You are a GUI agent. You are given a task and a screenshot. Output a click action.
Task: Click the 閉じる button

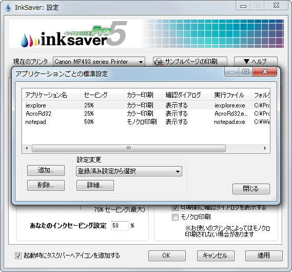pyautogui.click(x=251, y=189)
